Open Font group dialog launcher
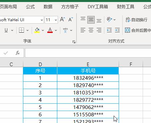The height and width of the screenshot is (123, 151). pos(74,42)
